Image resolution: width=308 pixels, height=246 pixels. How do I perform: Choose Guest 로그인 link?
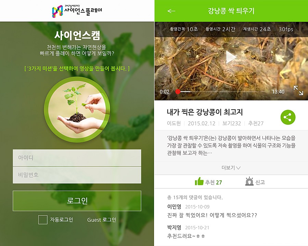click(x=102, y=220)
